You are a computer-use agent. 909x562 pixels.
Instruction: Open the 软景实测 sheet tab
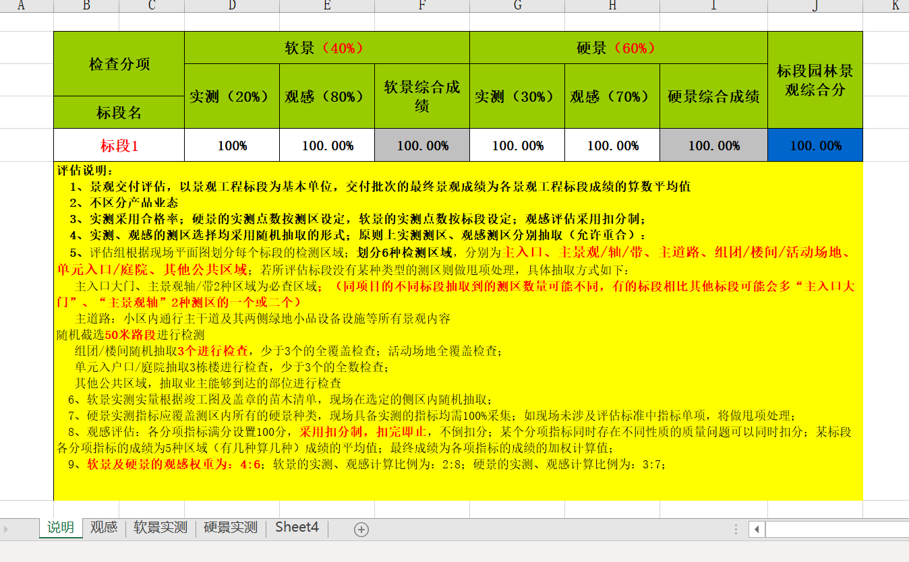pyautogui.click(x=160, y=528)
